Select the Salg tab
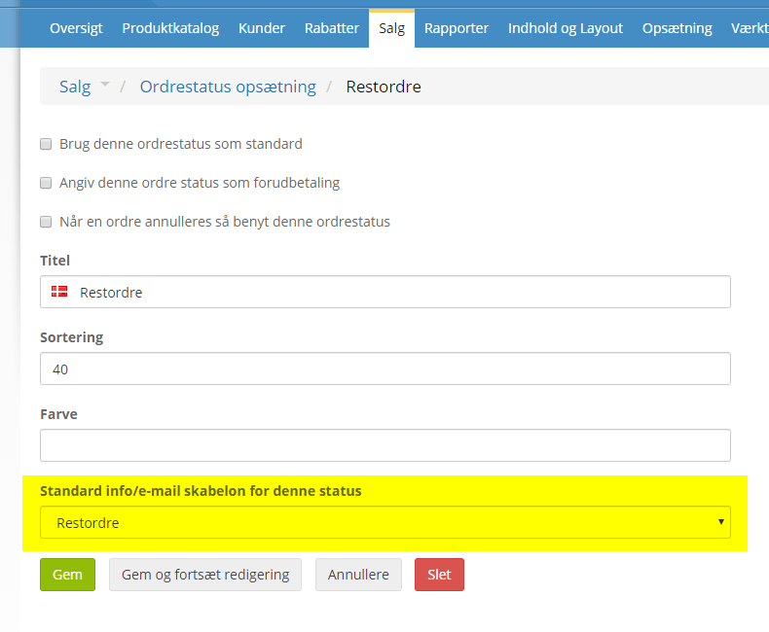The width and height of the screenshot is (769, 632). pos(391,28)
